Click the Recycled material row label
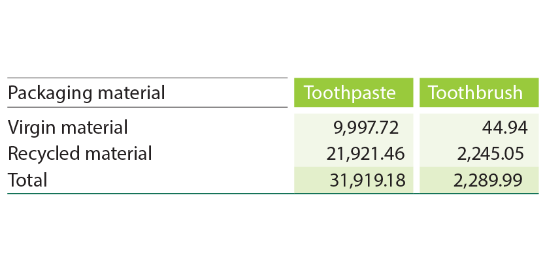This screenshot has width=545, height=272. click(x=80, y=154)
